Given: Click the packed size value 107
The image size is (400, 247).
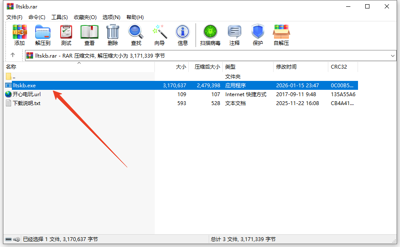Looking at the screenshot, I should [x=215, y=94].
